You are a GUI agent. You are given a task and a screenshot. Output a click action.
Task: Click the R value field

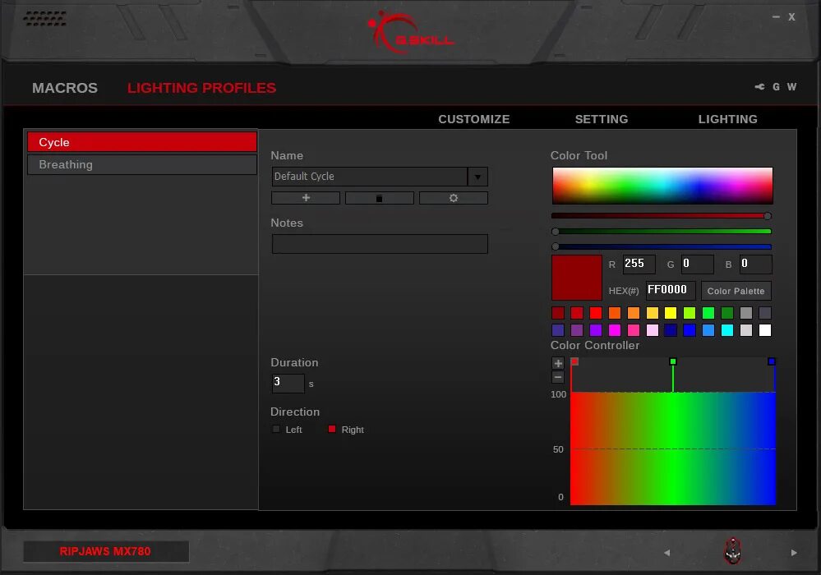tap(639, 264)
